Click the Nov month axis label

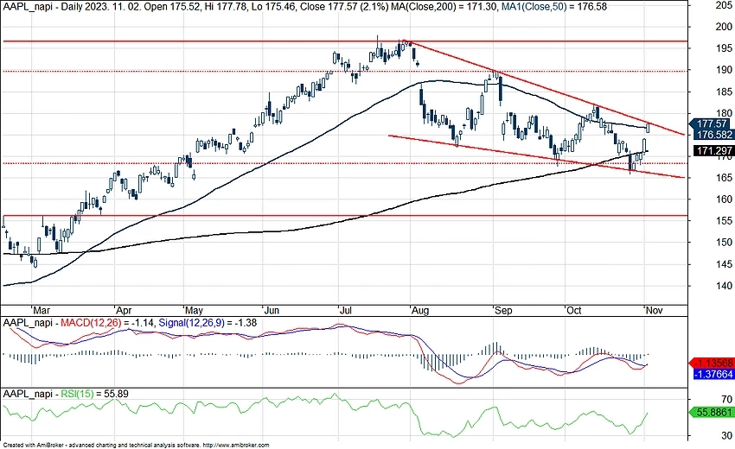pos(655,310)
